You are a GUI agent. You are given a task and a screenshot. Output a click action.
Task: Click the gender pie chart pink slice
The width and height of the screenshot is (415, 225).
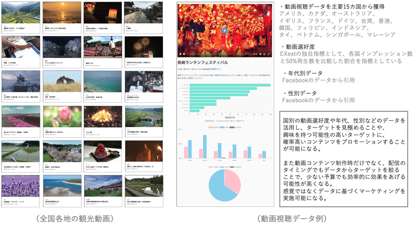coord(233,180)
